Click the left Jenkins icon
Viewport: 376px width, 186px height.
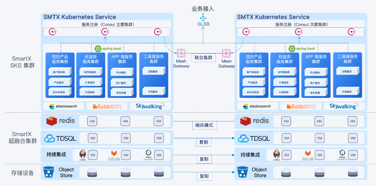[83, 155]
